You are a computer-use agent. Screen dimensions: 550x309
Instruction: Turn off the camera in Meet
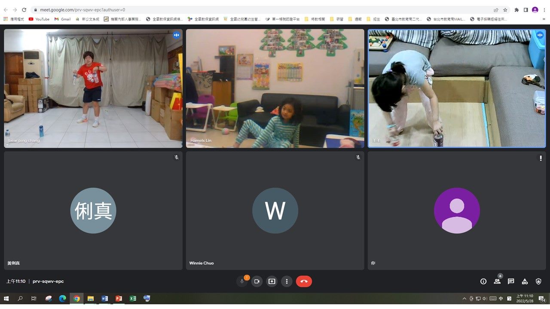(x=257, y=282)
